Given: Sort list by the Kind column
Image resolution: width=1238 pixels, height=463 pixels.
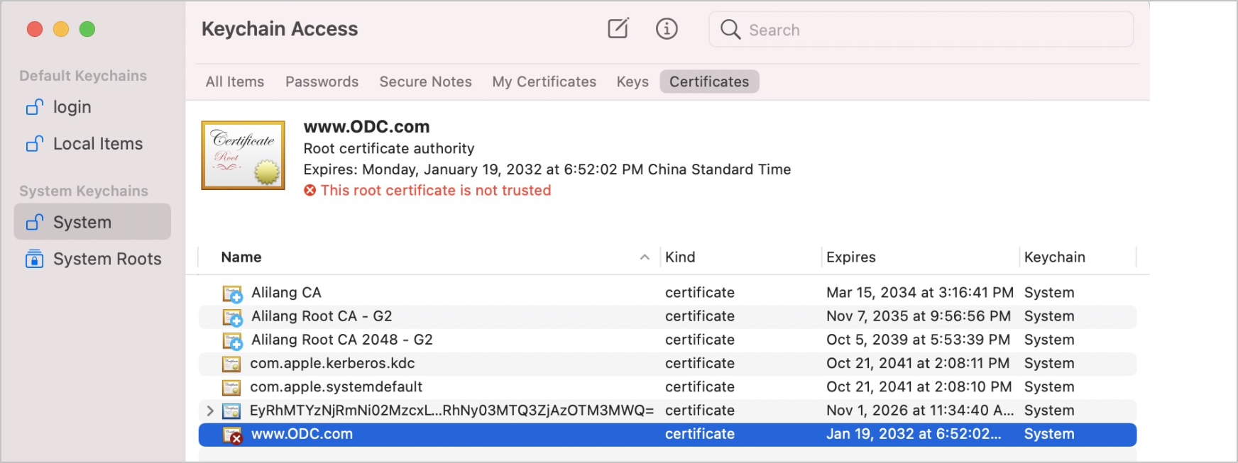Looking at the screenshot, I should [680, 257].
